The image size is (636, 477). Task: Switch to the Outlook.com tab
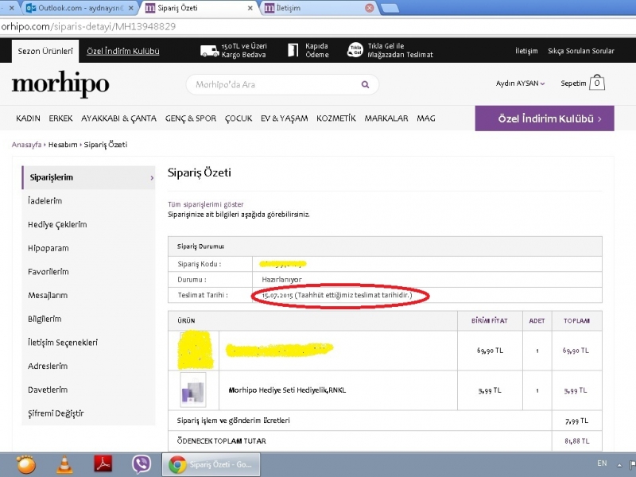pyautogui.click(x=79, y=8)
